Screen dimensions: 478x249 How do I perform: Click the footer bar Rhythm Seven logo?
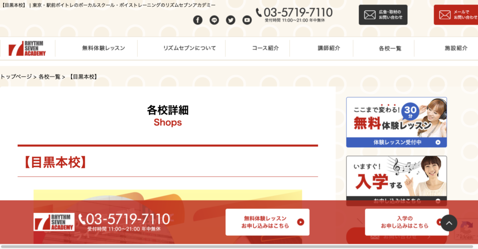[x=54, y=222]
